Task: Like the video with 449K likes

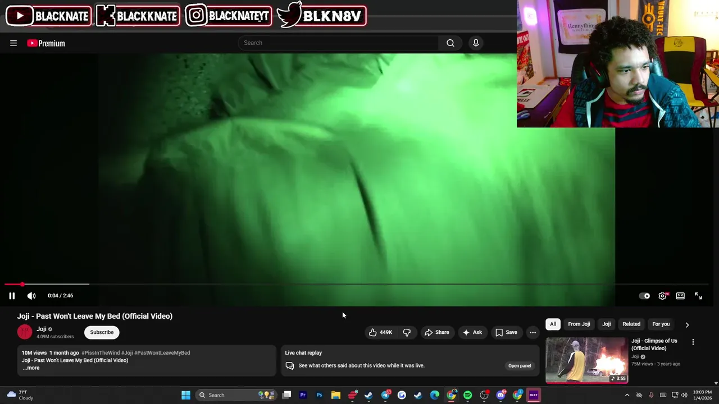Action: point(380,332)
